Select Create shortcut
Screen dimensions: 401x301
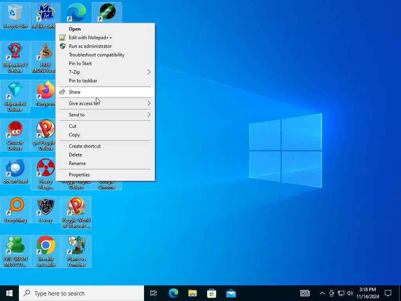(x=105, y=146)
